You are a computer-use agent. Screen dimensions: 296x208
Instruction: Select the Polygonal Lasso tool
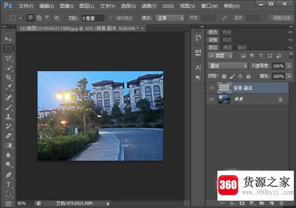[8, 58]
